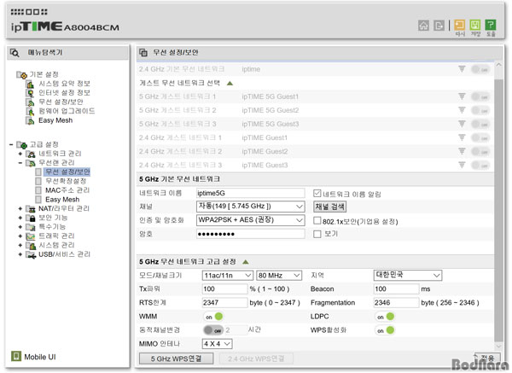Check the 보기 password checkbox
The width and height of the screenshot is (512, 373).
(317, 234)
